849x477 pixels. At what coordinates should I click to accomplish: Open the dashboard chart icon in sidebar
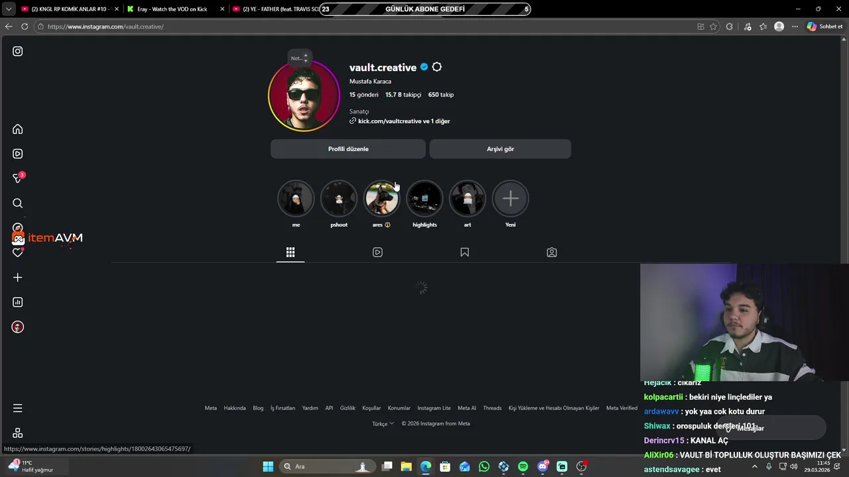tap(18, 302)
